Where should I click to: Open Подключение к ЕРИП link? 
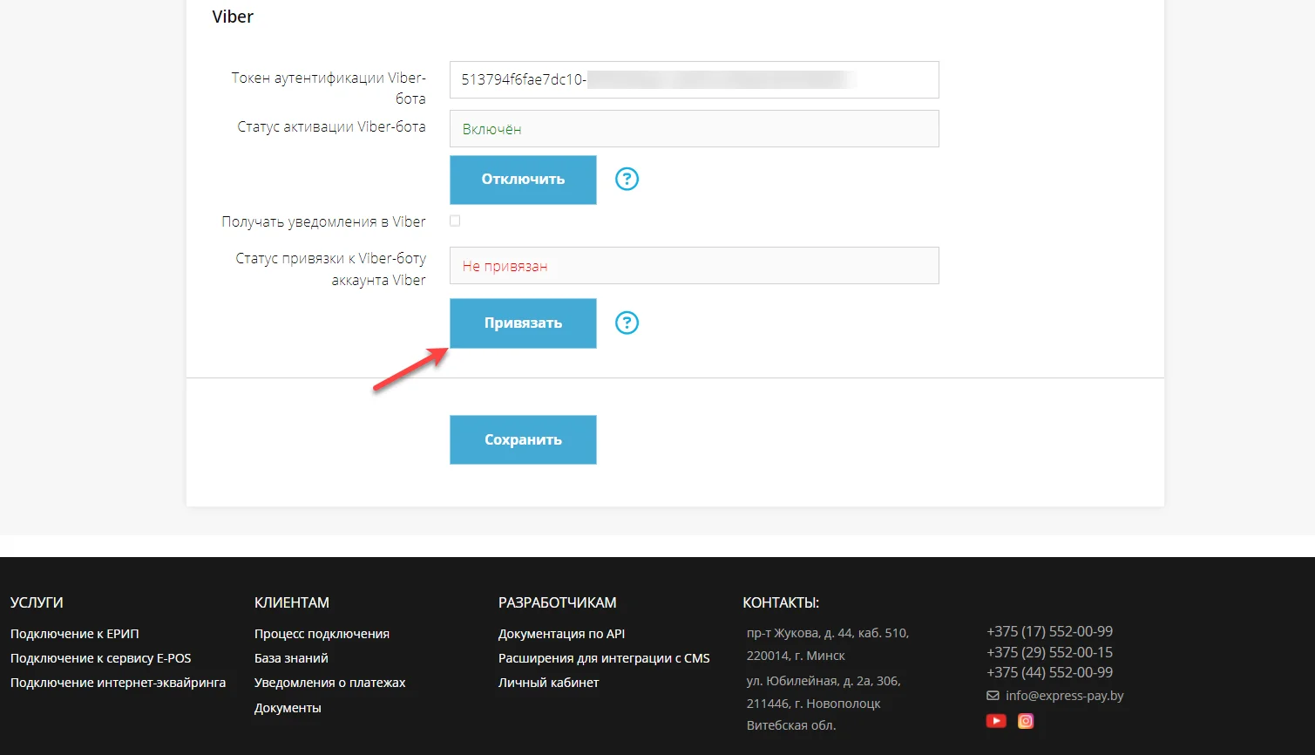75,634
